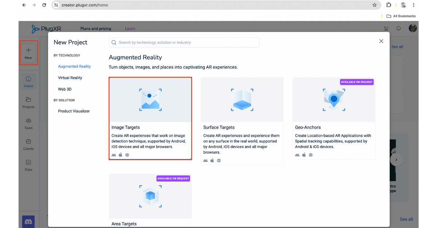
Task: Open the Discord chat widget
Action: tap(28, 221)
